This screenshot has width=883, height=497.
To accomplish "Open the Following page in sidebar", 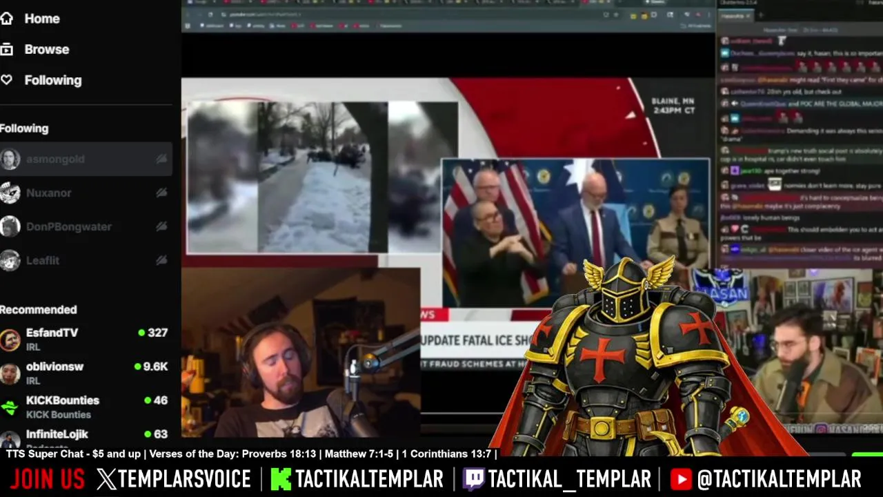I will click(41, 80).
